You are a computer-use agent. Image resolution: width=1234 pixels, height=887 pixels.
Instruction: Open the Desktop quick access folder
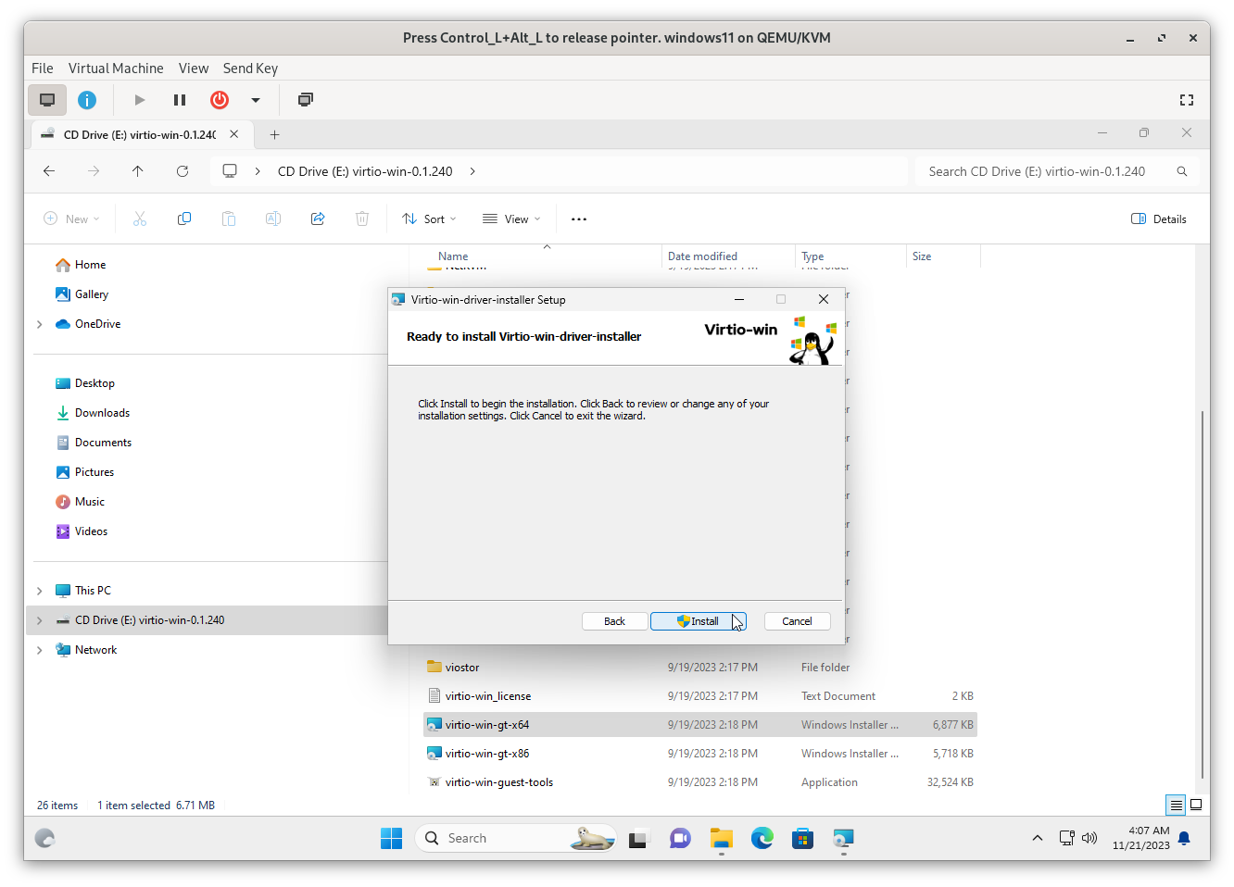pyautogui.click(x=94, y=383)
